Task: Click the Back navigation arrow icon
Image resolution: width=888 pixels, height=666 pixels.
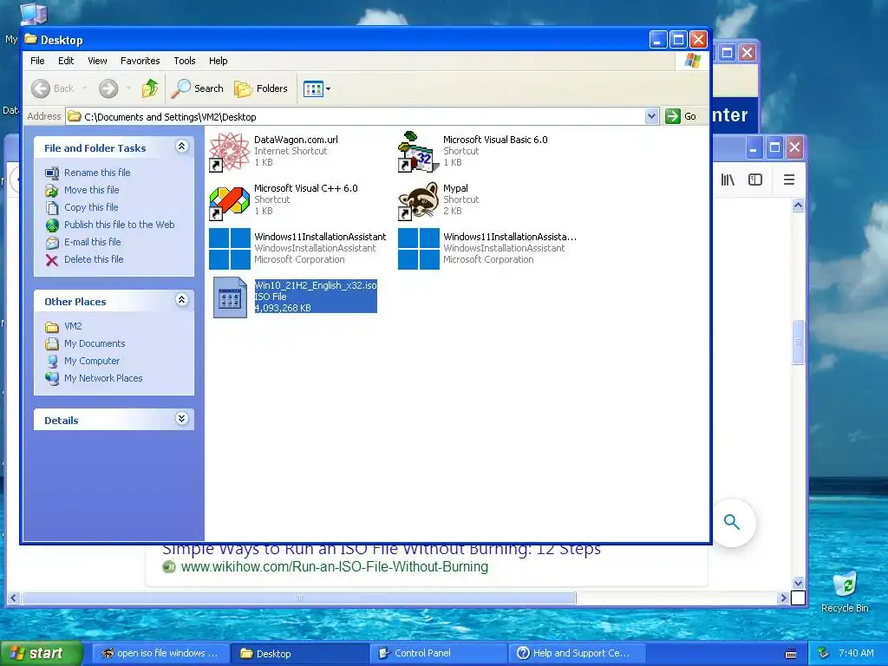Action: (x=41, y=88)
